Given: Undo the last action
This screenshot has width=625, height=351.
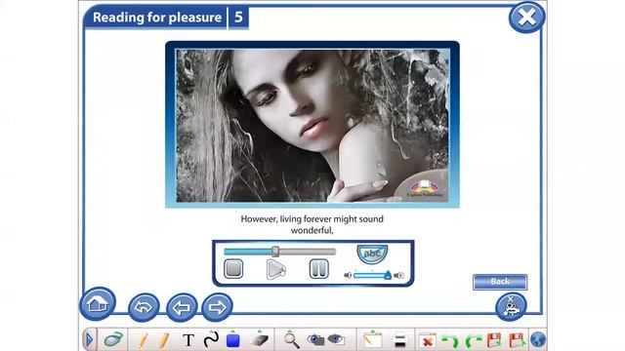Looking at the screenshot, I should [x=450, y=341].
